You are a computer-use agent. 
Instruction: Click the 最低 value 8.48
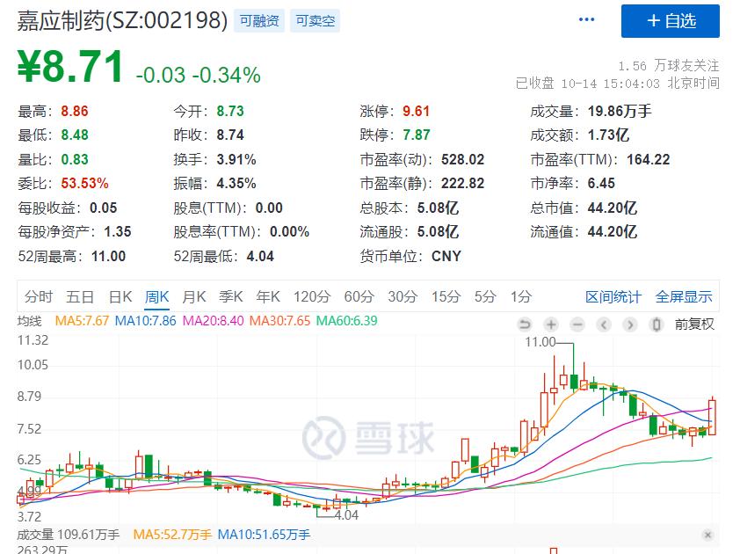(75, 135)
